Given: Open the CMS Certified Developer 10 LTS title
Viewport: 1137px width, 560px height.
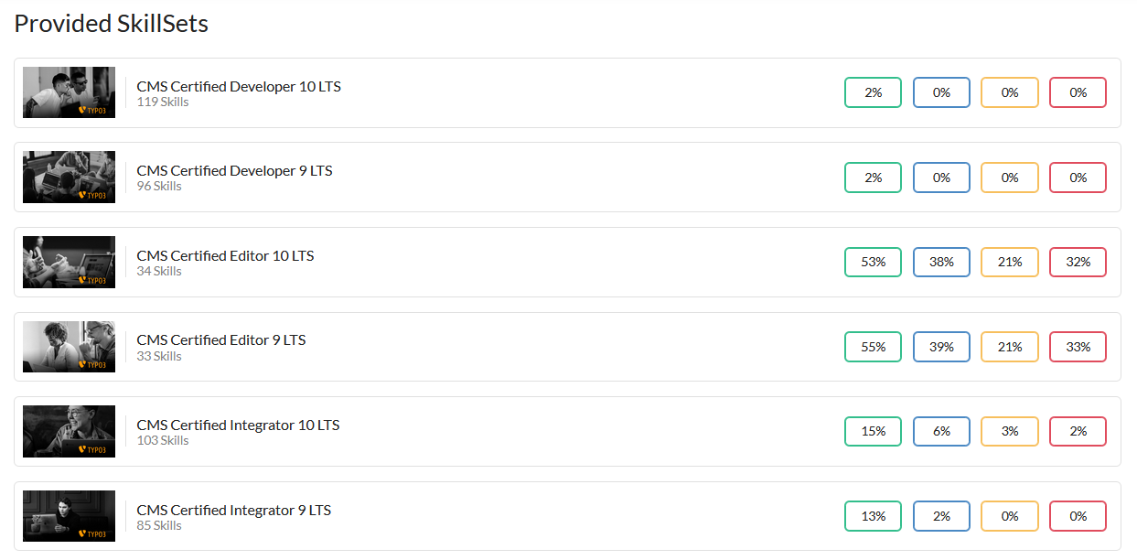Looking at the screenshot, I should pos(238,86).
